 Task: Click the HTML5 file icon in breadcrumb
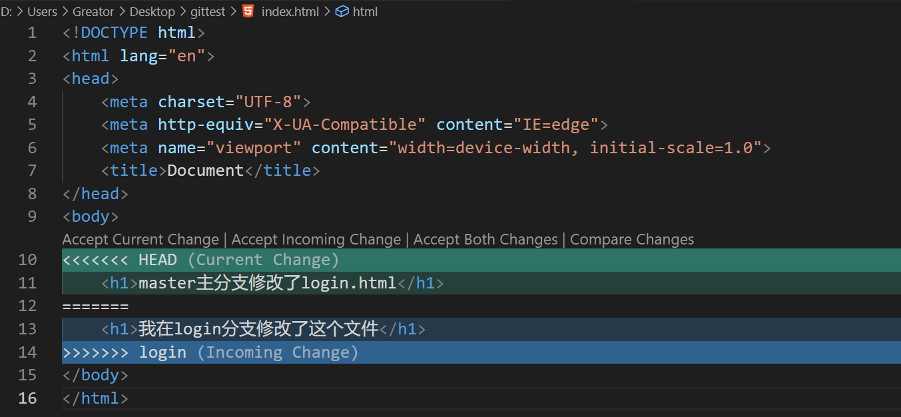pos(248,11)
